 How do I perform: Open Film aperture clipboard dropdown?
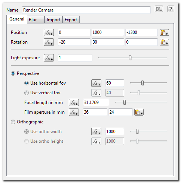(139, 112)
